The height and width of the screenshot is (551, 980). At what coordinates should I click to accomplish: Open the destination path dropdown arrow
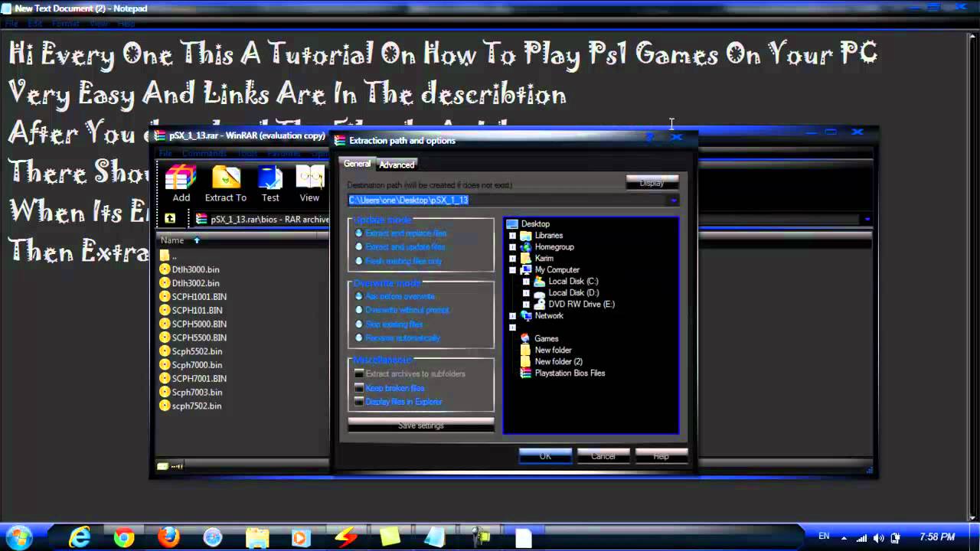coord(673,200)
